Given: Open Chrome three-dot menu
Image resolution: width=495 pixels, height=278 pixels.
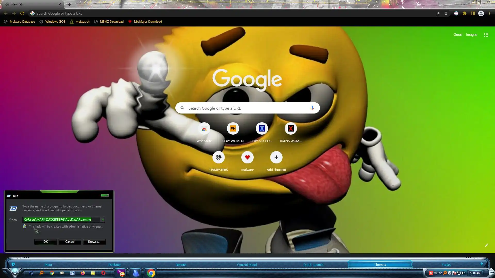Looking at the screenshot, I should pyautogui.click(x=489, y=13).
